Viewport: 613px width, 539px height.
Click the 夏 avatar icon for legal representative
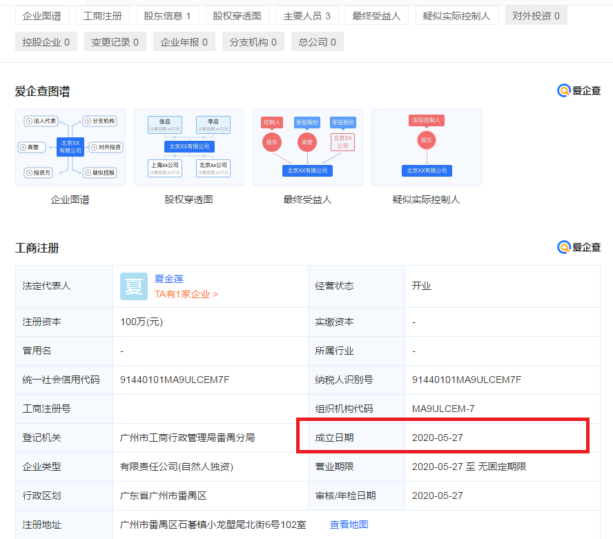[133, 286]
